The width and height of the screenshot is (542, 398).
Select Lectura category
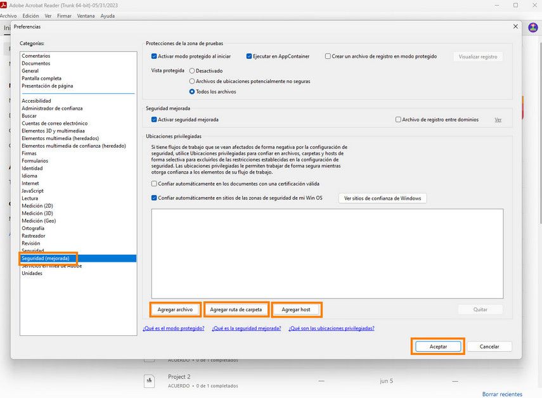coord(30,198)
